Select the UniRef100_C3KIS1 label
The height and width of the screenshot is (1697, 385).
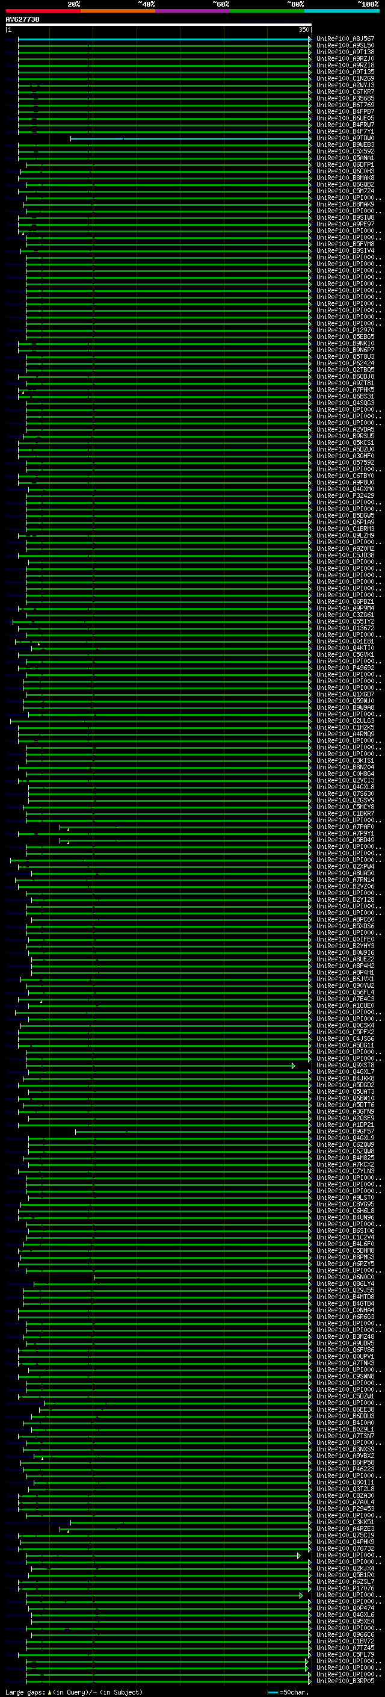(x=345, y=760)
